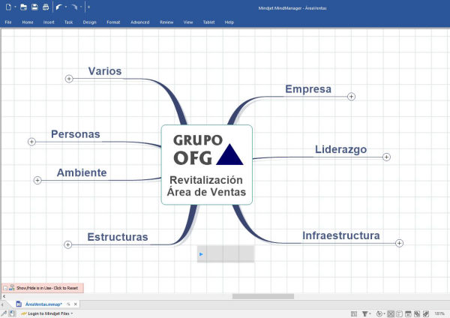Viewport: 450px width, 318px height.
Task: Expand the Estructuras topic branch
Action: [67, 244]
